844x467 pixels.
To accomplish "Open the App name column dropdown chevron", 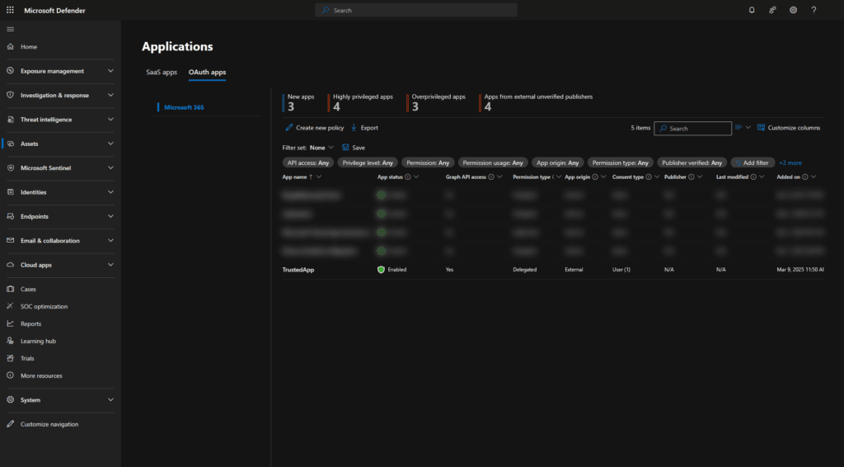I will click(319, 177).
